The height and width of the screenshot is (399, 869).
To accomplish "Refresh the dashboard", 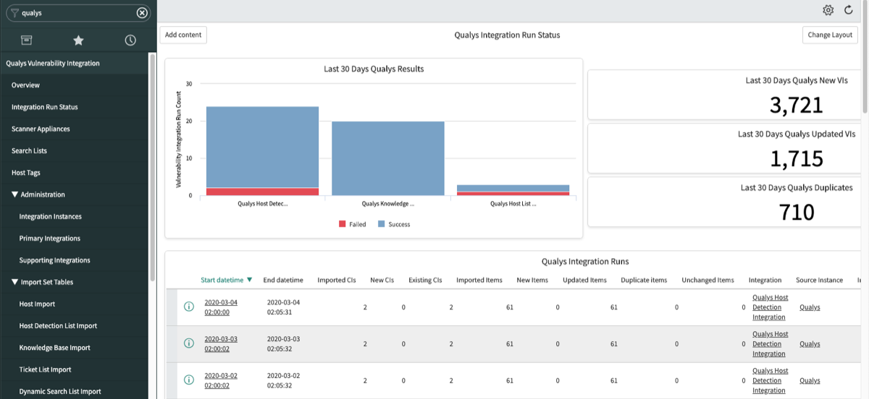I will click(849, 10).
